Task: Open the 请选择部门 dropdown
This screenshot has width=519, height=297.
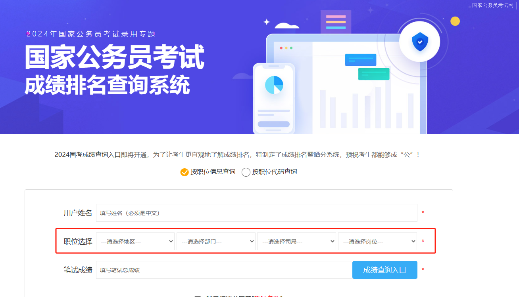Action: coord(216,241)
